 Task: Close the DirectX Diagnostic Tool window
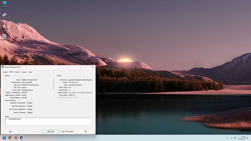(93, 67)
